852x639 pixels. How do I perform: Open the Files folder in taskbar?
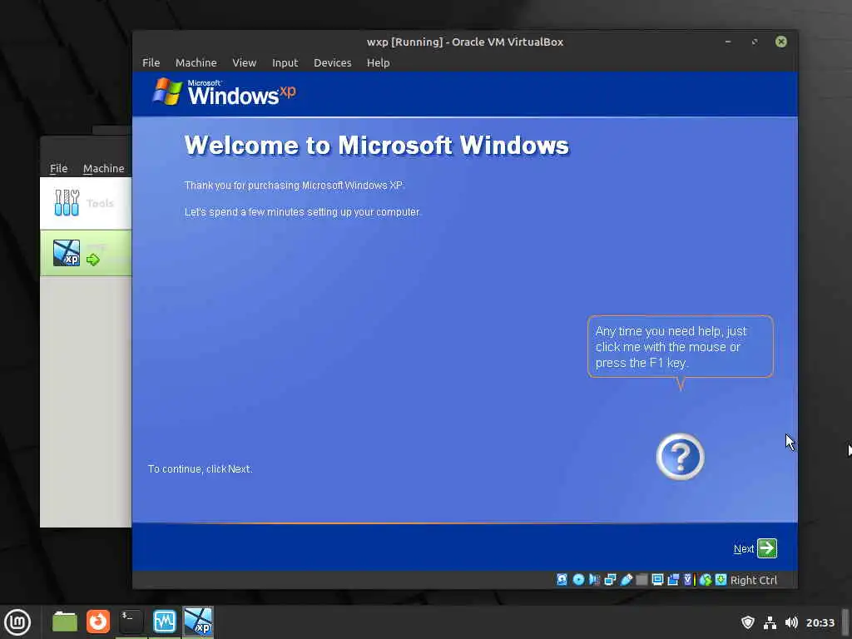point(65,622)
